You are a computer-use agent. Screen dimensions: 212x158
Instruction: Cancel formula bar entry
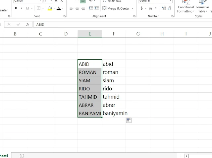click(9, 24)
